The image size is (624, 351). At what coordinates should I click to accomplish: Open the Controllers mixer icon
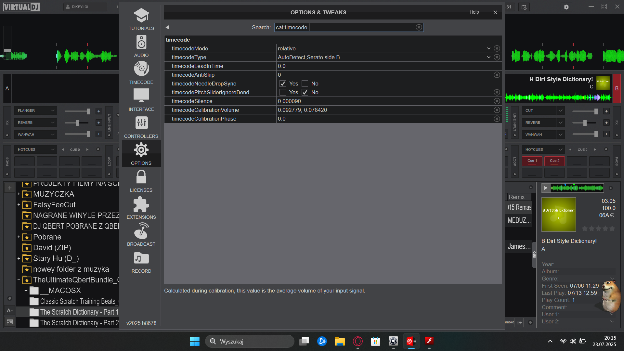pyautogui.click(x=141, y=123)
